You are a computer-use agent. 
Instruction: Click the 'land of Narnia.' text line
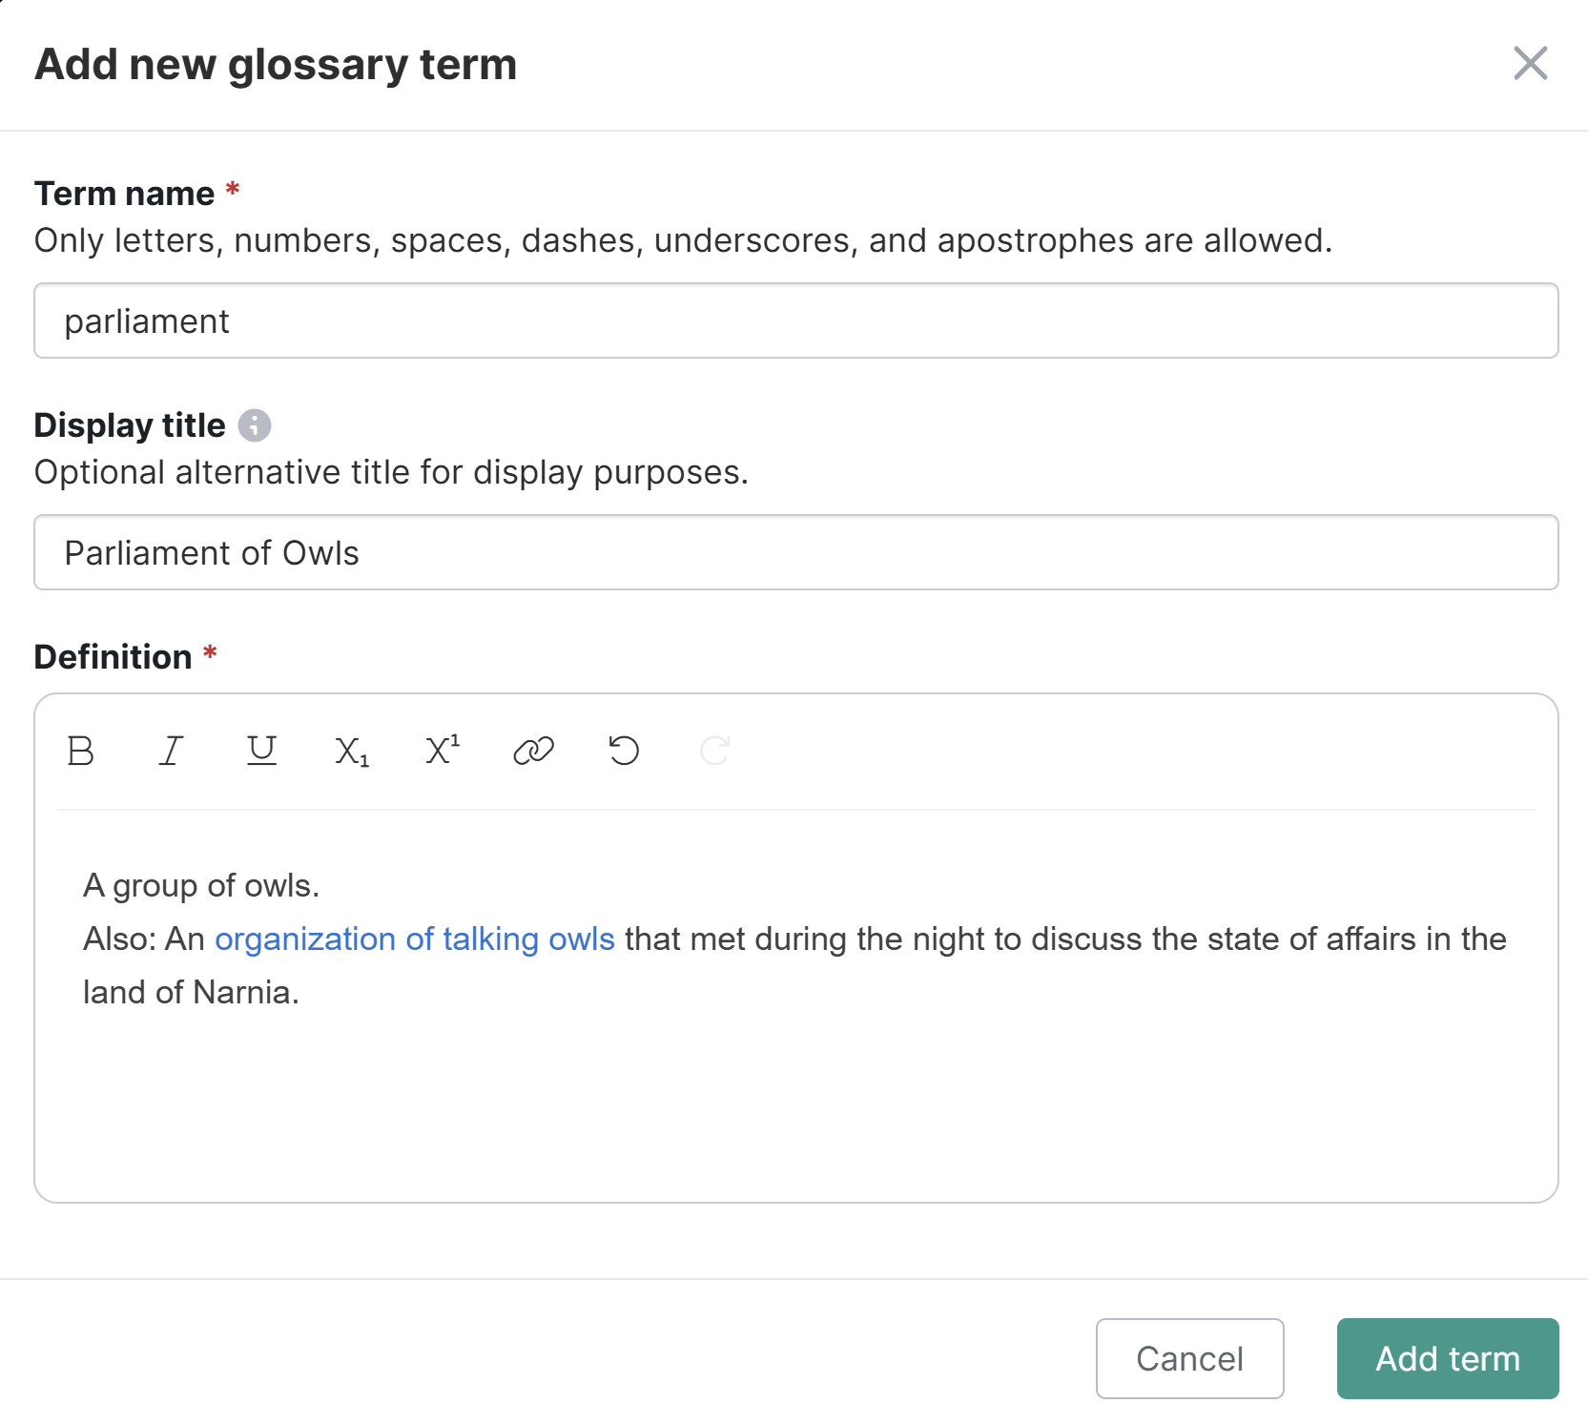click(191, 993)
